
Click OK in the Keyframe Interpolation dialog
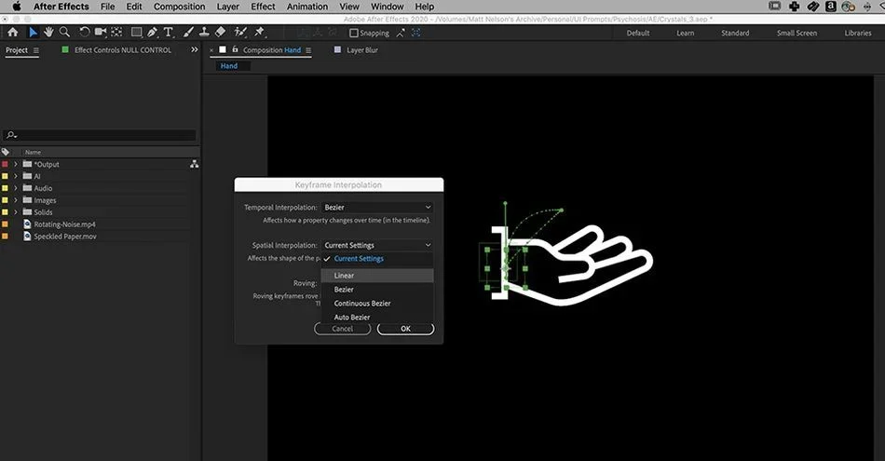pos(405,329)
